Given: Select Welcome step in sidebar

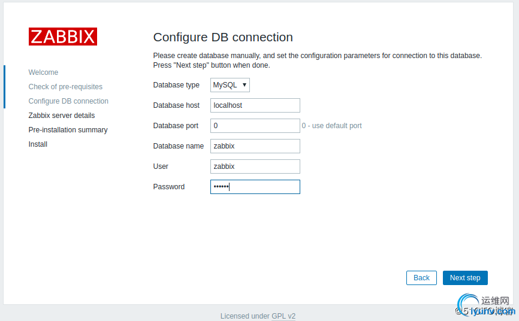Looking at the screenshot, I should pyautogui.click(x=43, y=72).
